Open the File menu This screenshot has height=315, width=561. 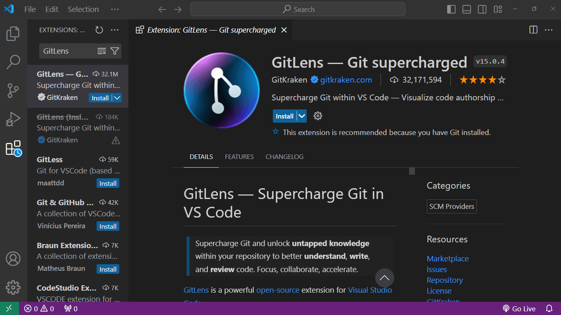(x=30, y=9)
